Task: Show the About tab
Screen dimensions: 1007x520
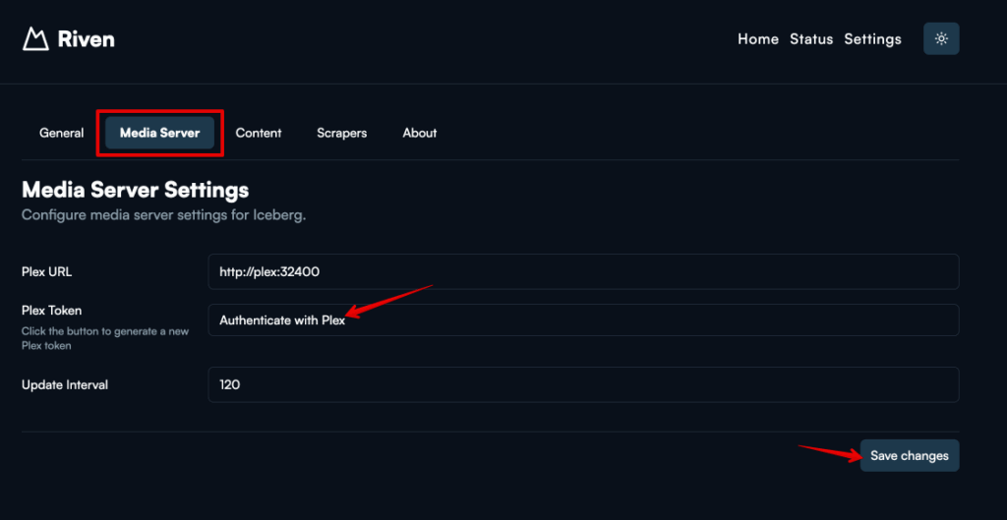Action: tap(419, 133)
